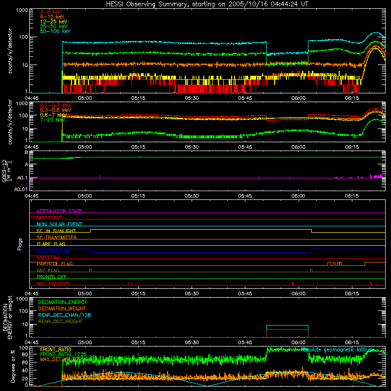Click the A0.01 tick label on GOES-12 axis

[x=21, y=189]
